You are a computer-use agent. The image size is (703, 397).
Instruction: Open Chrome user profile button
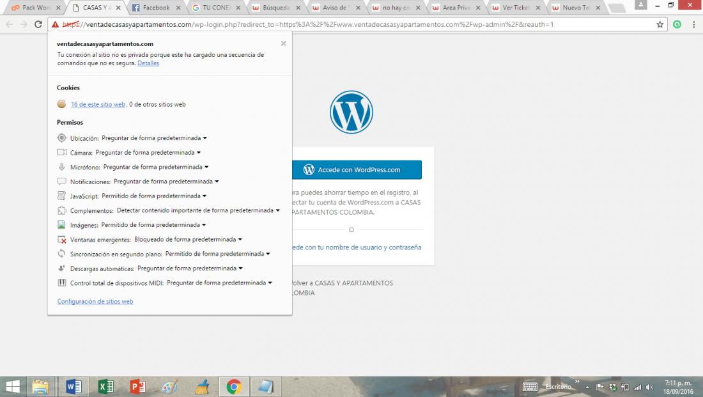pos(640,5)
